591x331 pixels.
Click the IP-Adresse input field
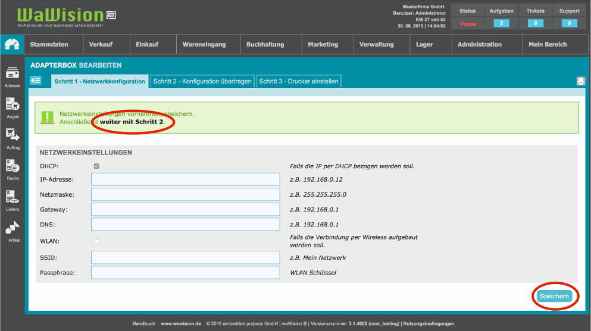click(185, 179)
